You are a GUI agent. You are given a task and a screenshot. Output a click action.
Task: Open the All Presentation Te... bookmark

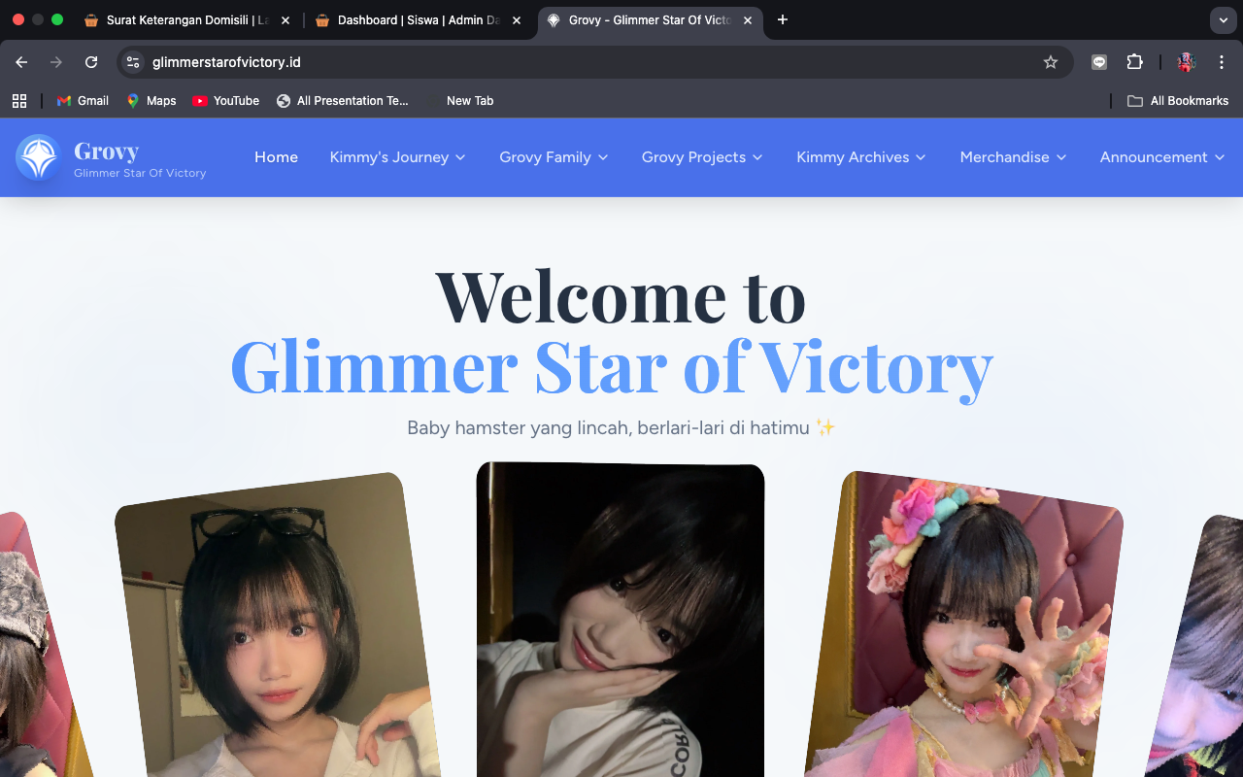pyautogui.click(x=343, y=101)
